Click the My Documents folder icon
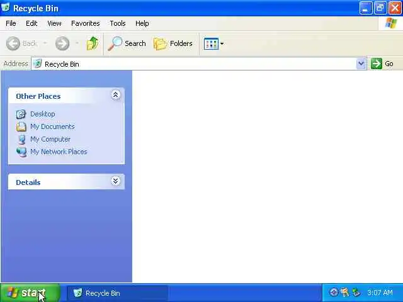 pyautogui.click(x=21, y=126)
